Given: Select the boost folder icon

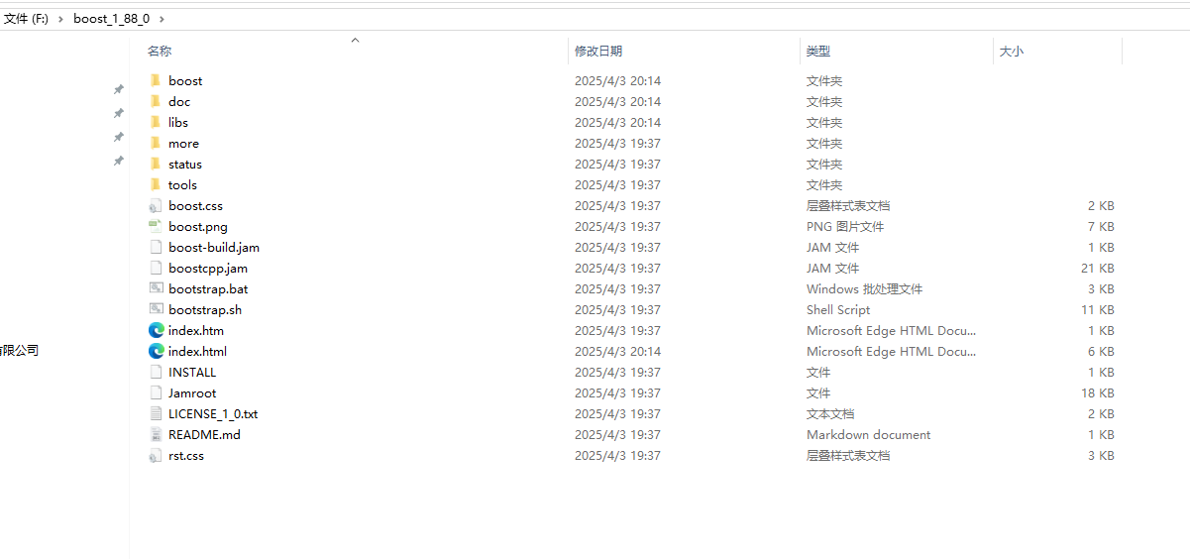Looking at the screenshot, I should [x=156, y=80].
